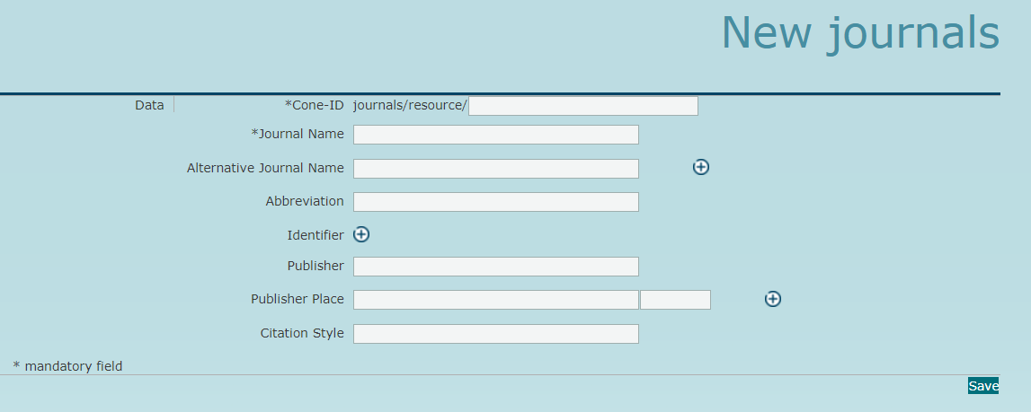Click the *Cone-ID label text

314,105
